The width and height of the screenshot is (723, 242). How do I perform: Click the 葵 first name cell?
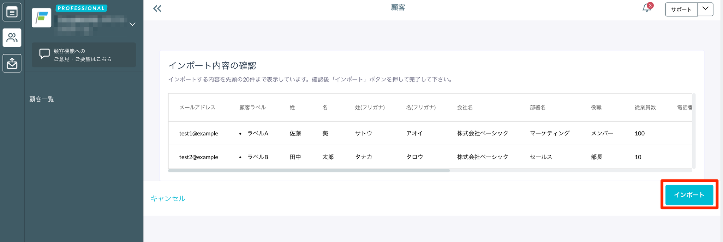coord(325,133)
